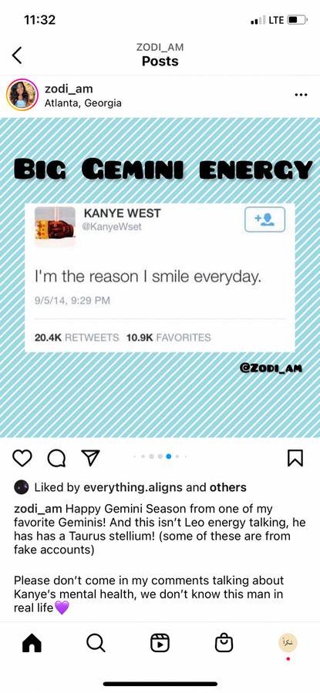Tap the highlighted carousel page dot

coord(168,456)
